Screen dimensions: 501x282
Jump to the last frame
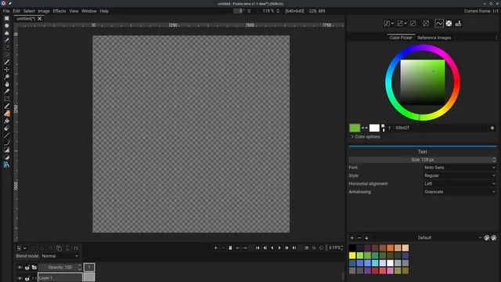point(294,248)
